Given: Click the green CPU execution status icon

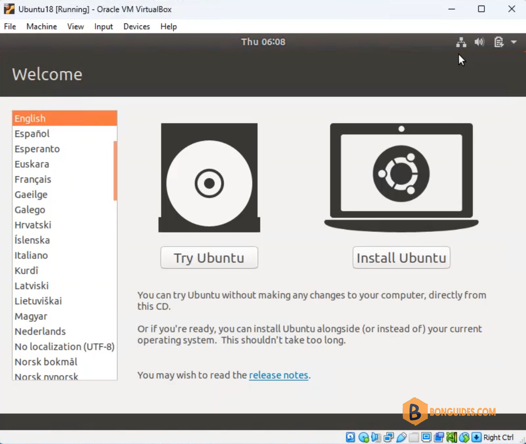Looking at the screenshot, I should (452, 437).
